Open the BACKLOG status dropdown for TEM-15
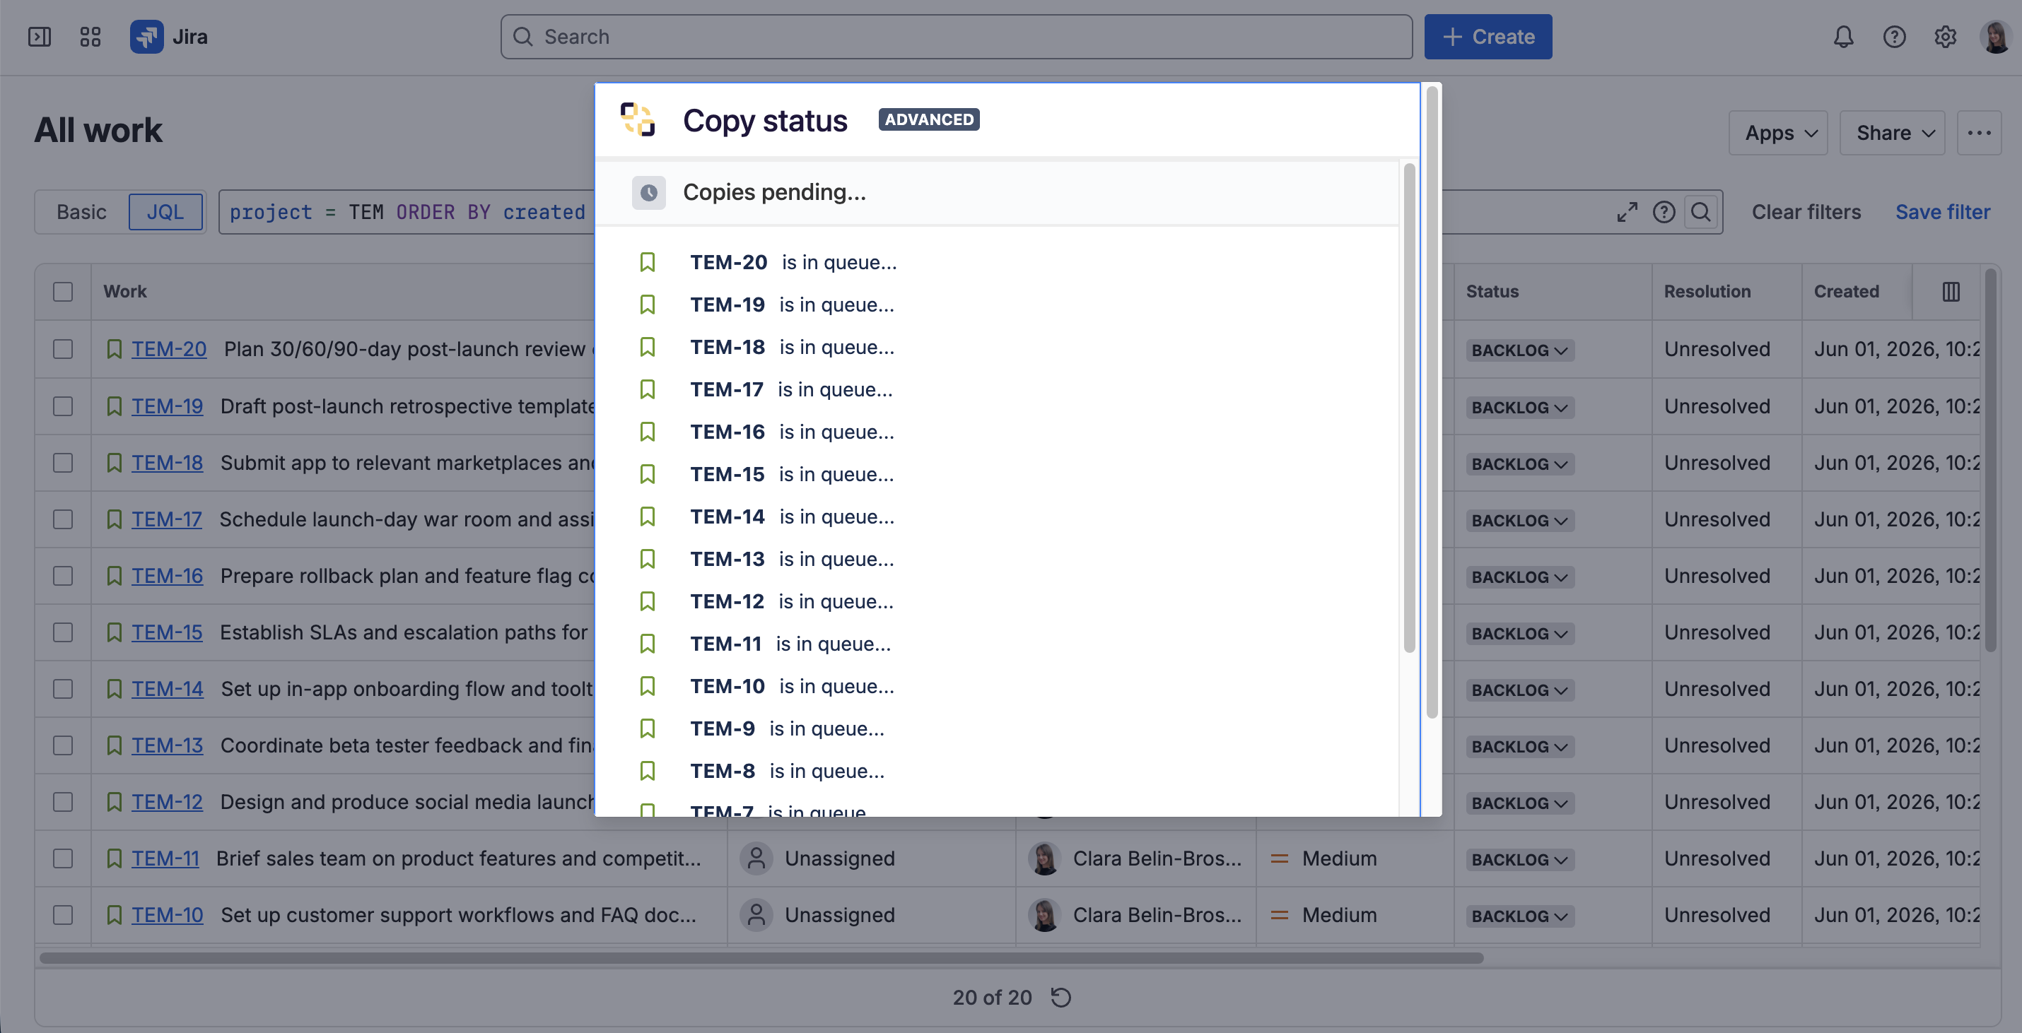2022x1033 pixels. click(1519, 633)
